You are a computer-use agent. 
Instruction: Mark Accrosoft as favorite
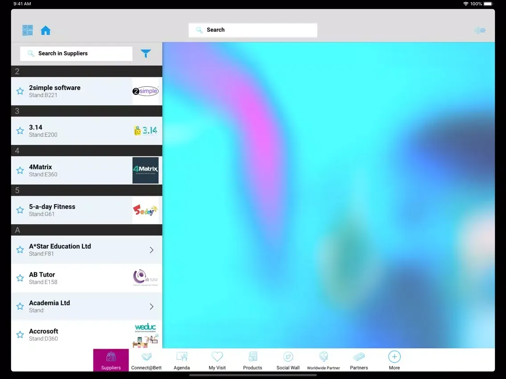(20, 335)
